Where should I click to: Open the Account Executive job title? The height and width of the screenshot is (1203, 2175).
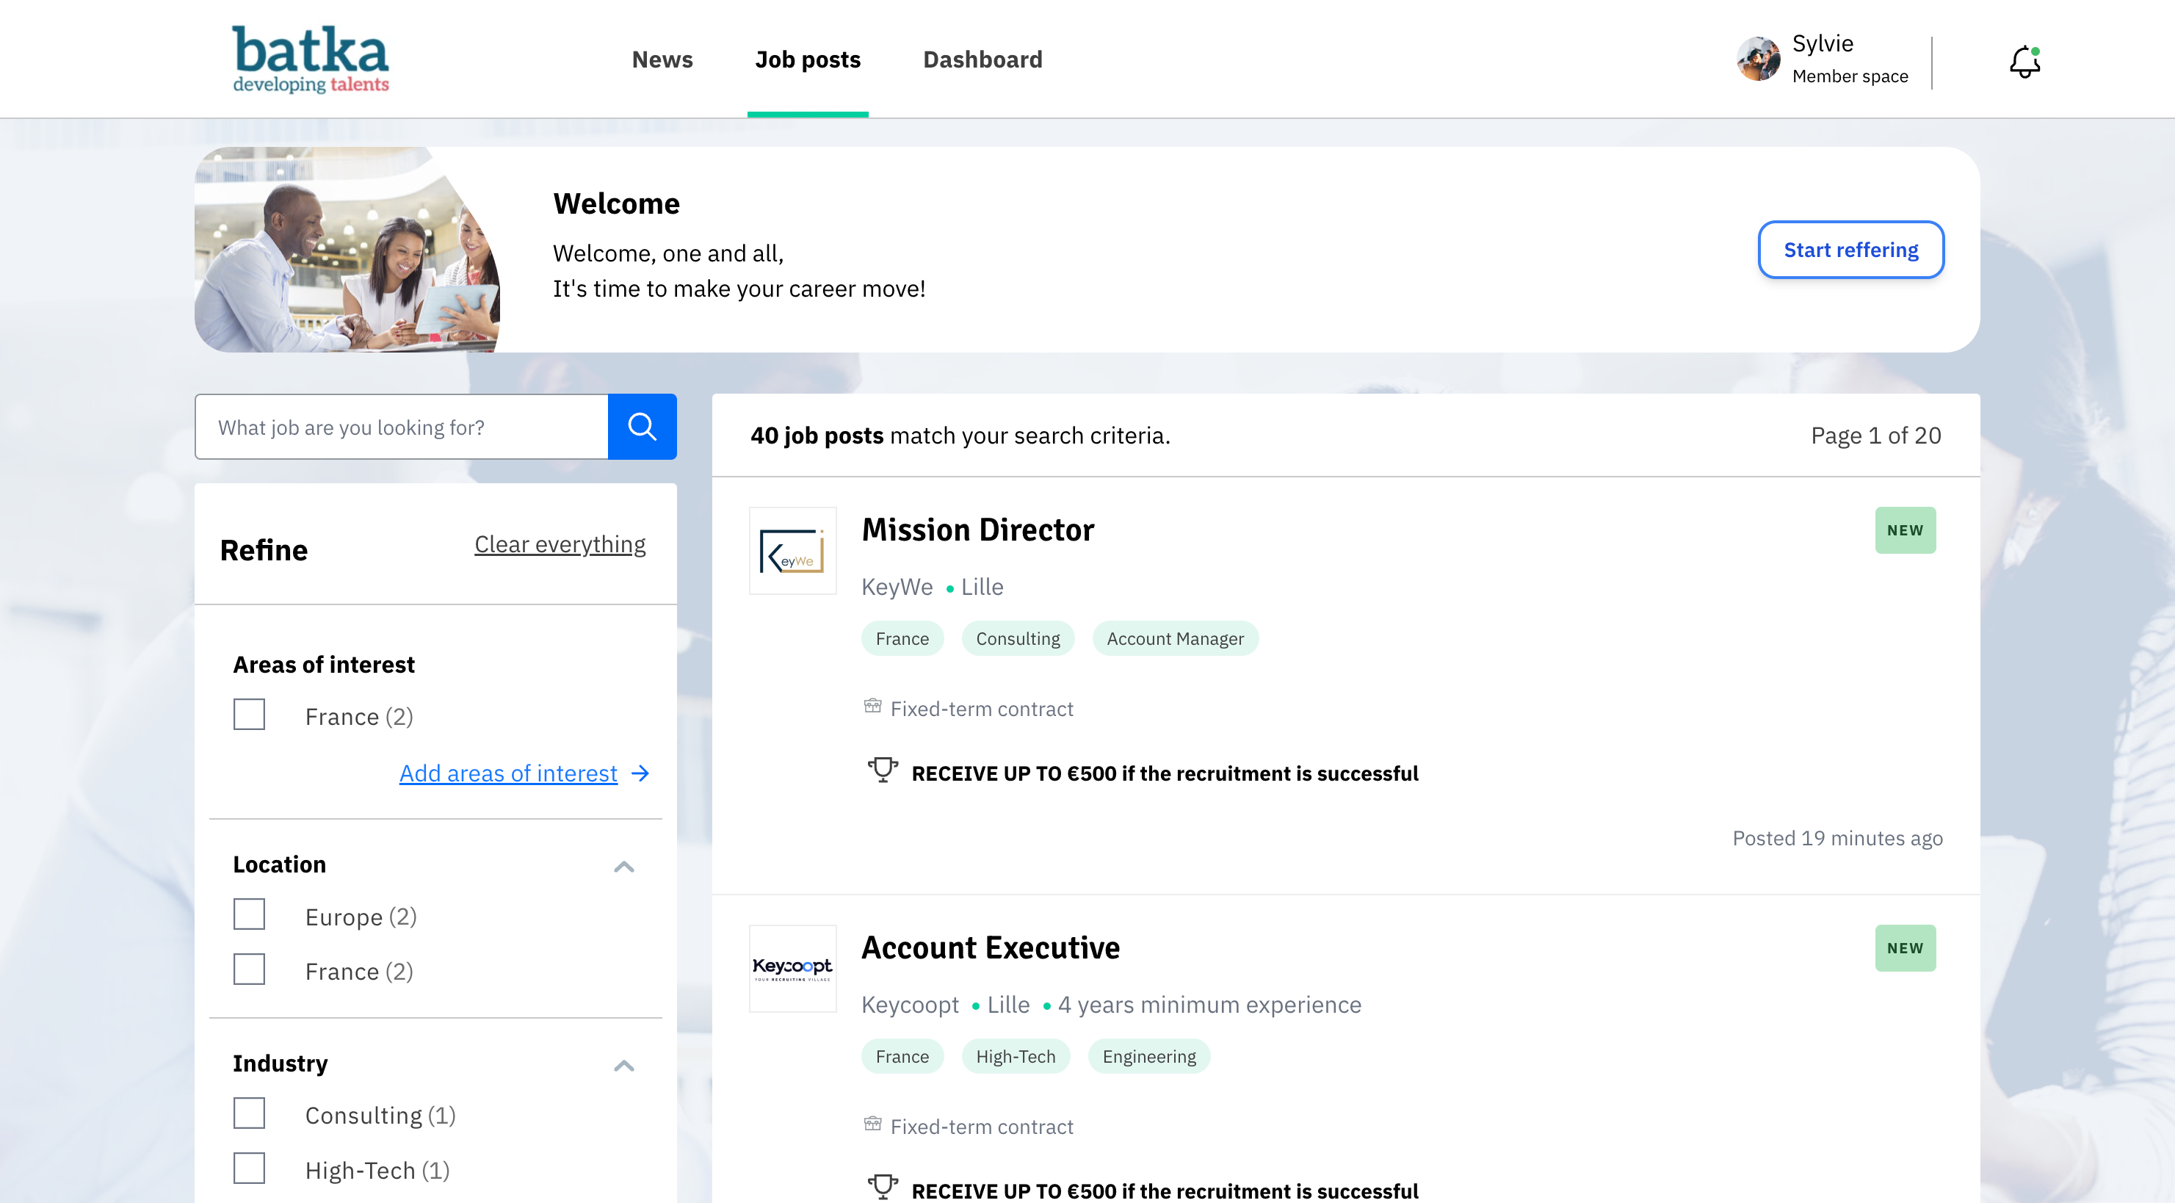tap(990, 947)
